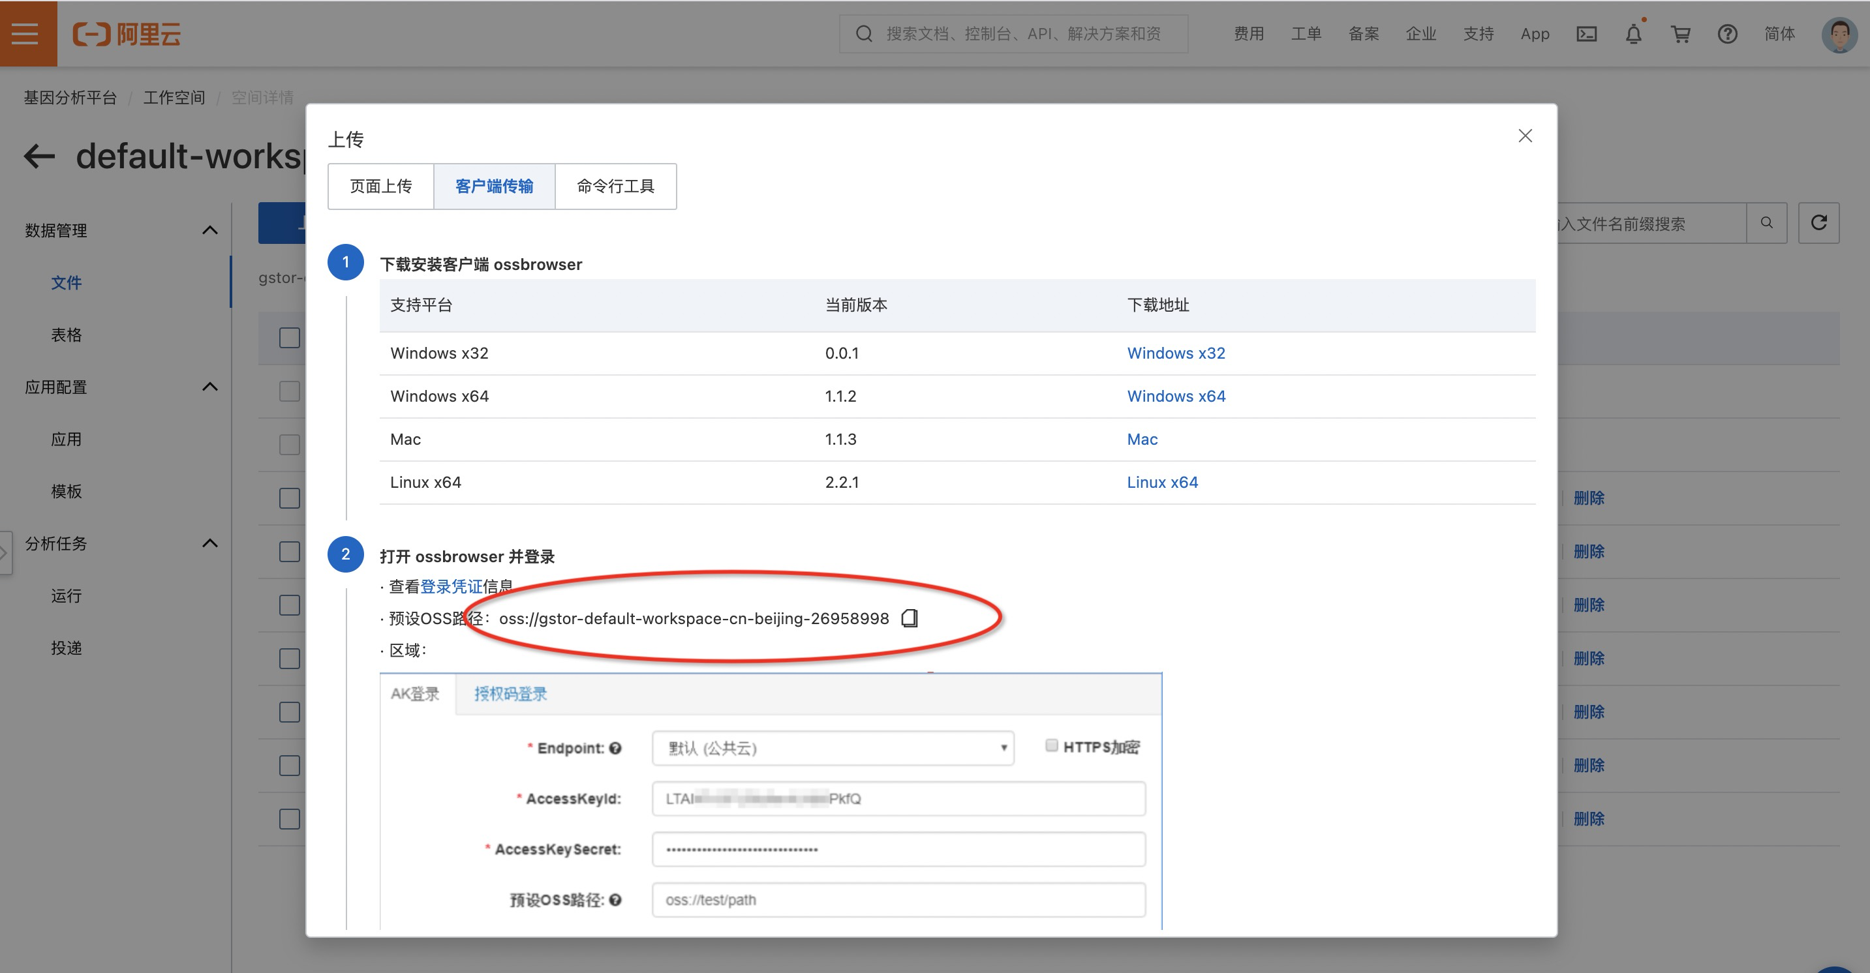Open 支持 top menu
Viewport: 1870px width, 973px height.
click(1478, 34)
